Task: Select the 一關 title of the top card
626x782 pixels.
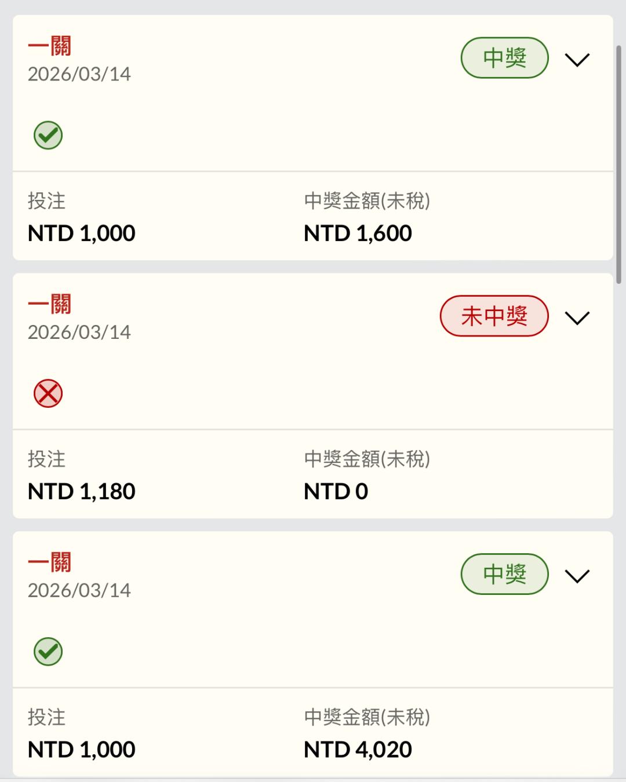Action: coord(50,46)
